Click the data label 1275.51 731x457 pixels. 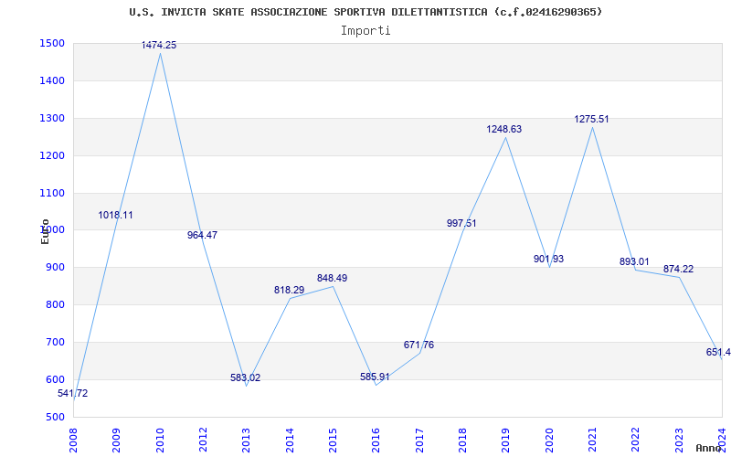pyautogui.click(x=591, y=120)
